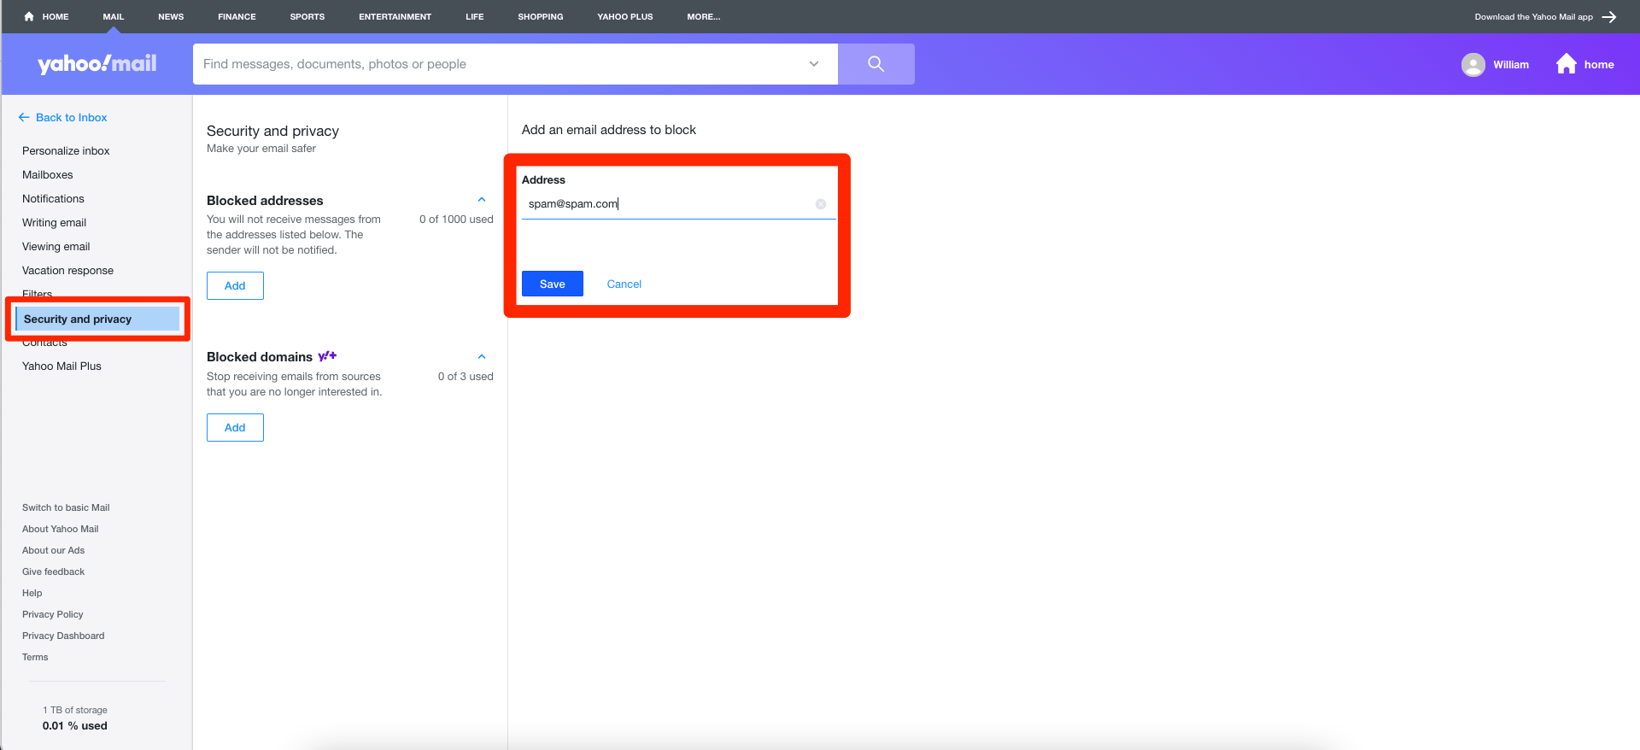The width and height of the screenshot is (1640, 750).
Task: Click the house icon beside HOME in the top bar
Action: pyautogui.click(x=29, y=16)
